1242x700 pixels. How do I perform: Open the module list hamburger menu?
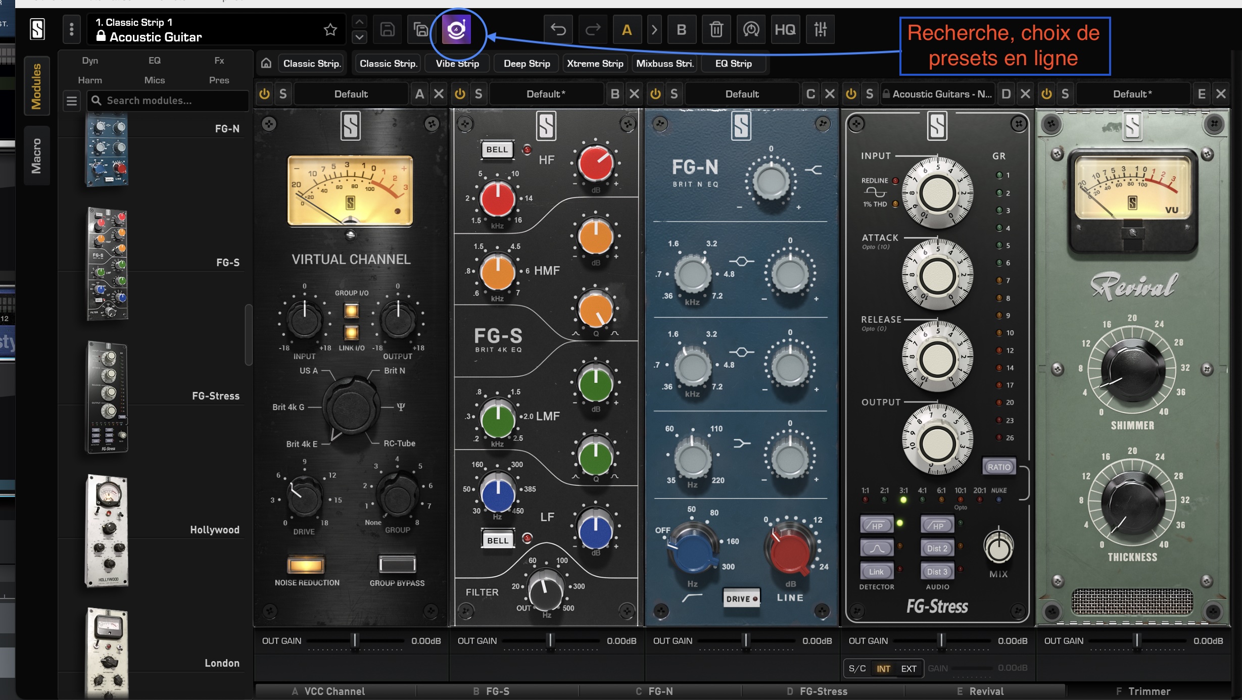pyautogui.click(x=72, y=101)
